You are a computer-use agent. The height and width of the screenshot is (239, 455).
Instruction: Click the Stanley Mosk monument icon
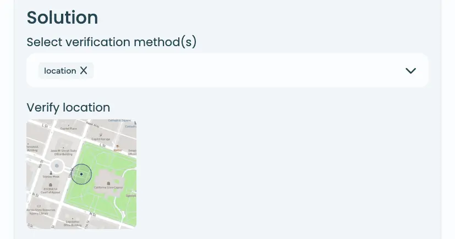[x=51, y=173]
